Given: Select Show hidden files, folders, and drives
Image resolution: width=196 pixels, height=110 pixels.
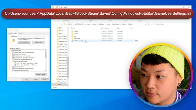Looking at the screenshot, I should 15,65.
